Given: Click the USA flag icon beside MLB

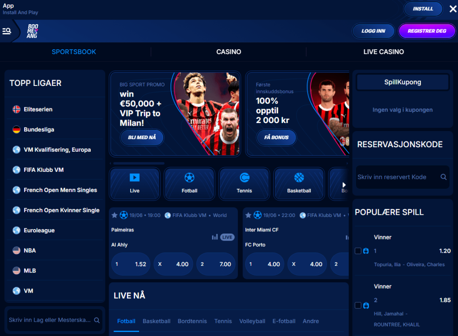Looking at the screenshot, I should pyautogui.click(x=17, y=271).
